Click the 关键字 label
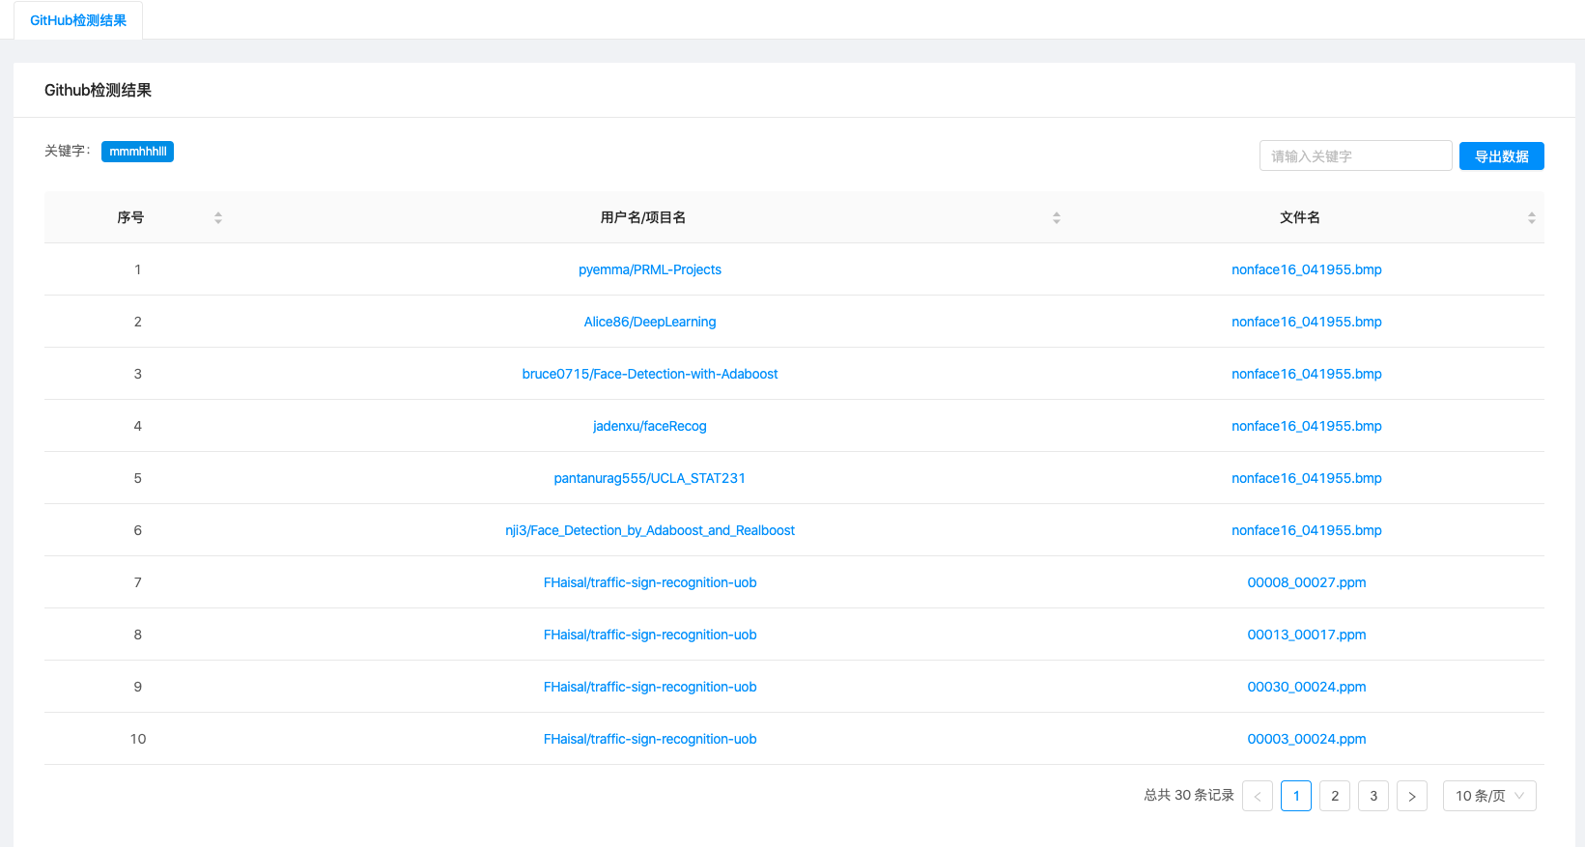 point(68,151)
